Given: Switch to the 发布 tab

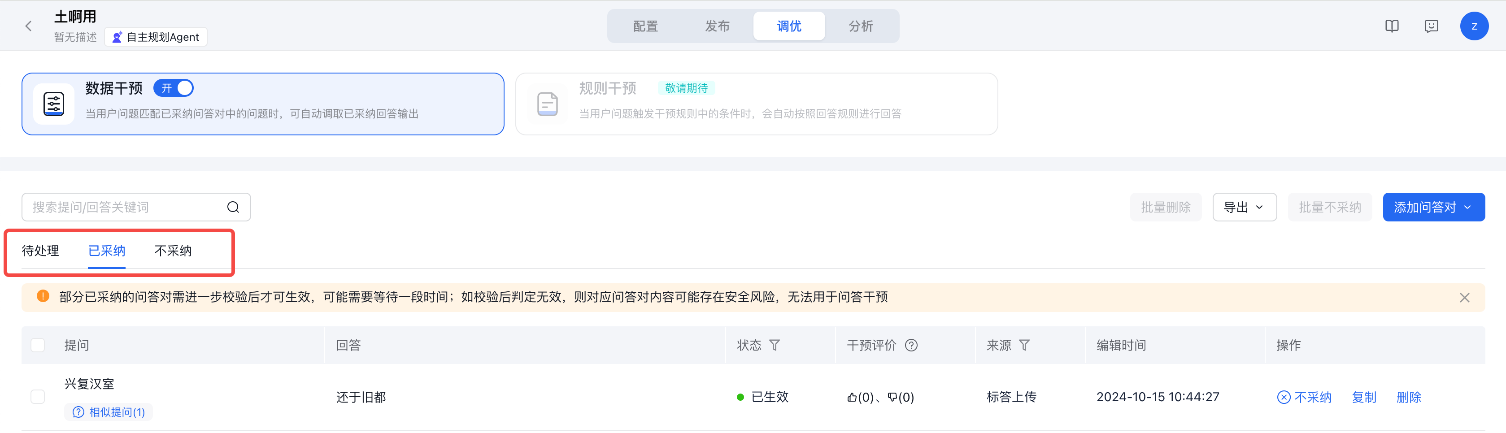Looking at the screenshot, I should 717,26.
